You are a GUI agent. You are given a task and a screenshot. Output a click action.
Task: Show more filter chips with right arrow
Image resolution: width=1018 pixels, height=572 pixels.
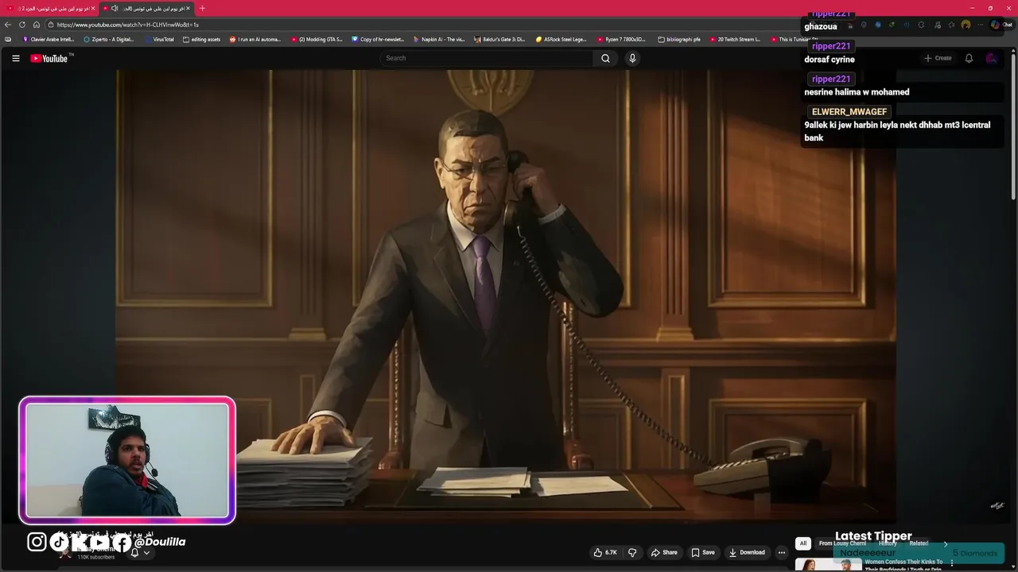(x=945, y=544)
